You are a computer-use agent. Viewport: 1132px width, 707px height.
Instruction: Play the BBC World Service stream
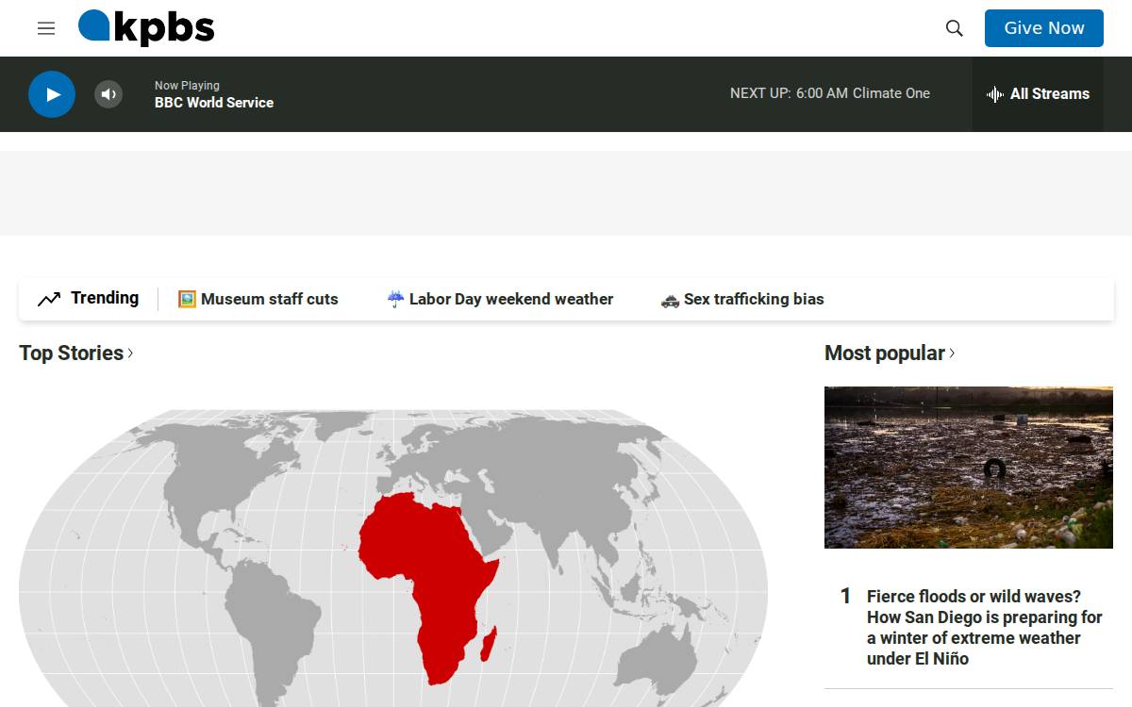tap(52, 94)
